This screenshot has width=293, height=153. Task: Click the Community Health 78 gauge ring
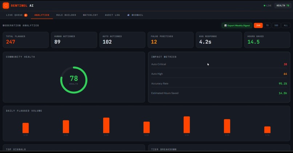(74, 80)
